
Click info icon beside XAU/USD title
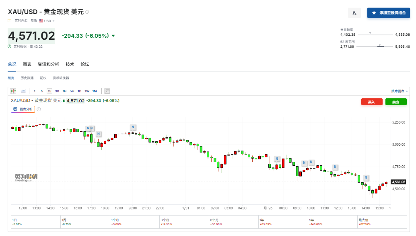87,12
